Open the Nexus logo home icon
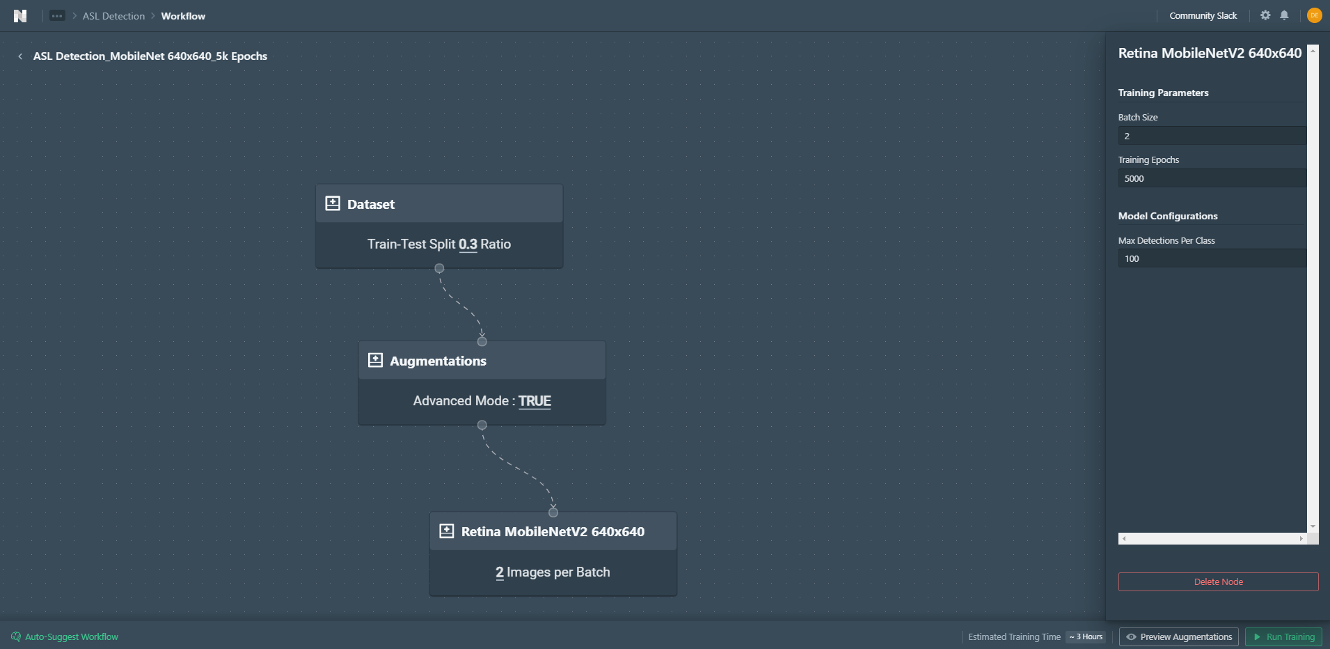This screenshot has width=1330, height=649. [20, 15]
